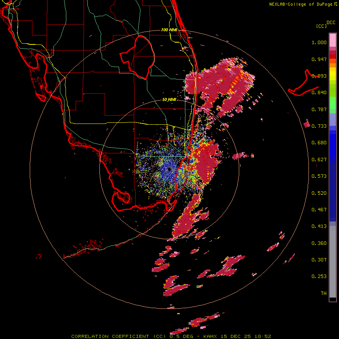Click the 1.000 scale value
This screenshot has height=339, width=339.
tap(319, 42)
